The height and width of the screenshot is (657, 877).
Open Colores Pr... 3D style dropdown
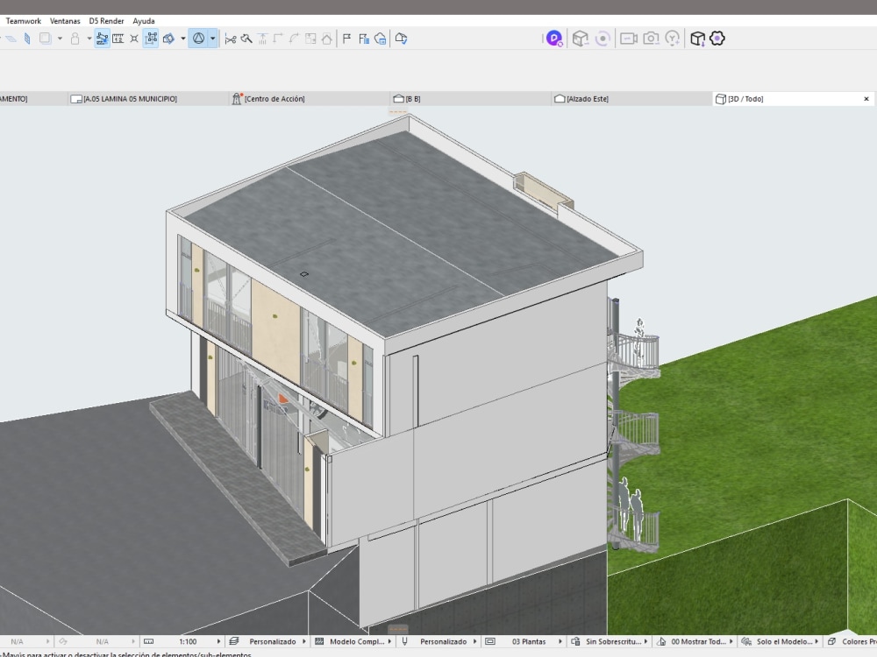[852, 641]
